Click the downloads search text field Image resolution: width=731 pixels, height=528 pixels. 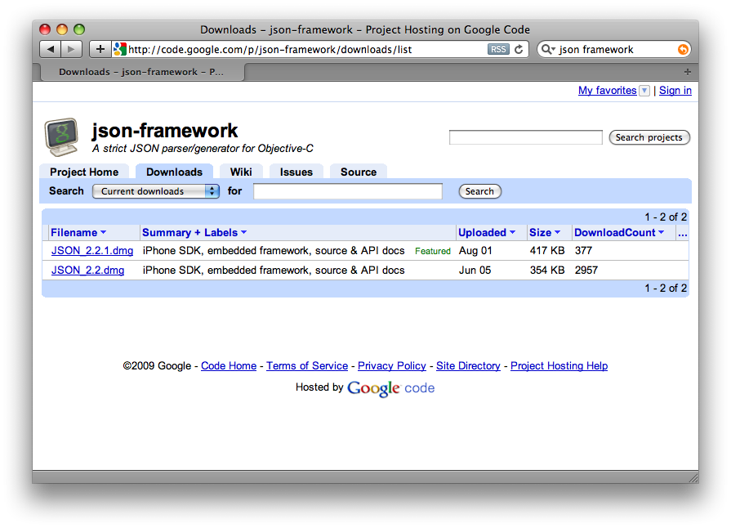[347, 191]
